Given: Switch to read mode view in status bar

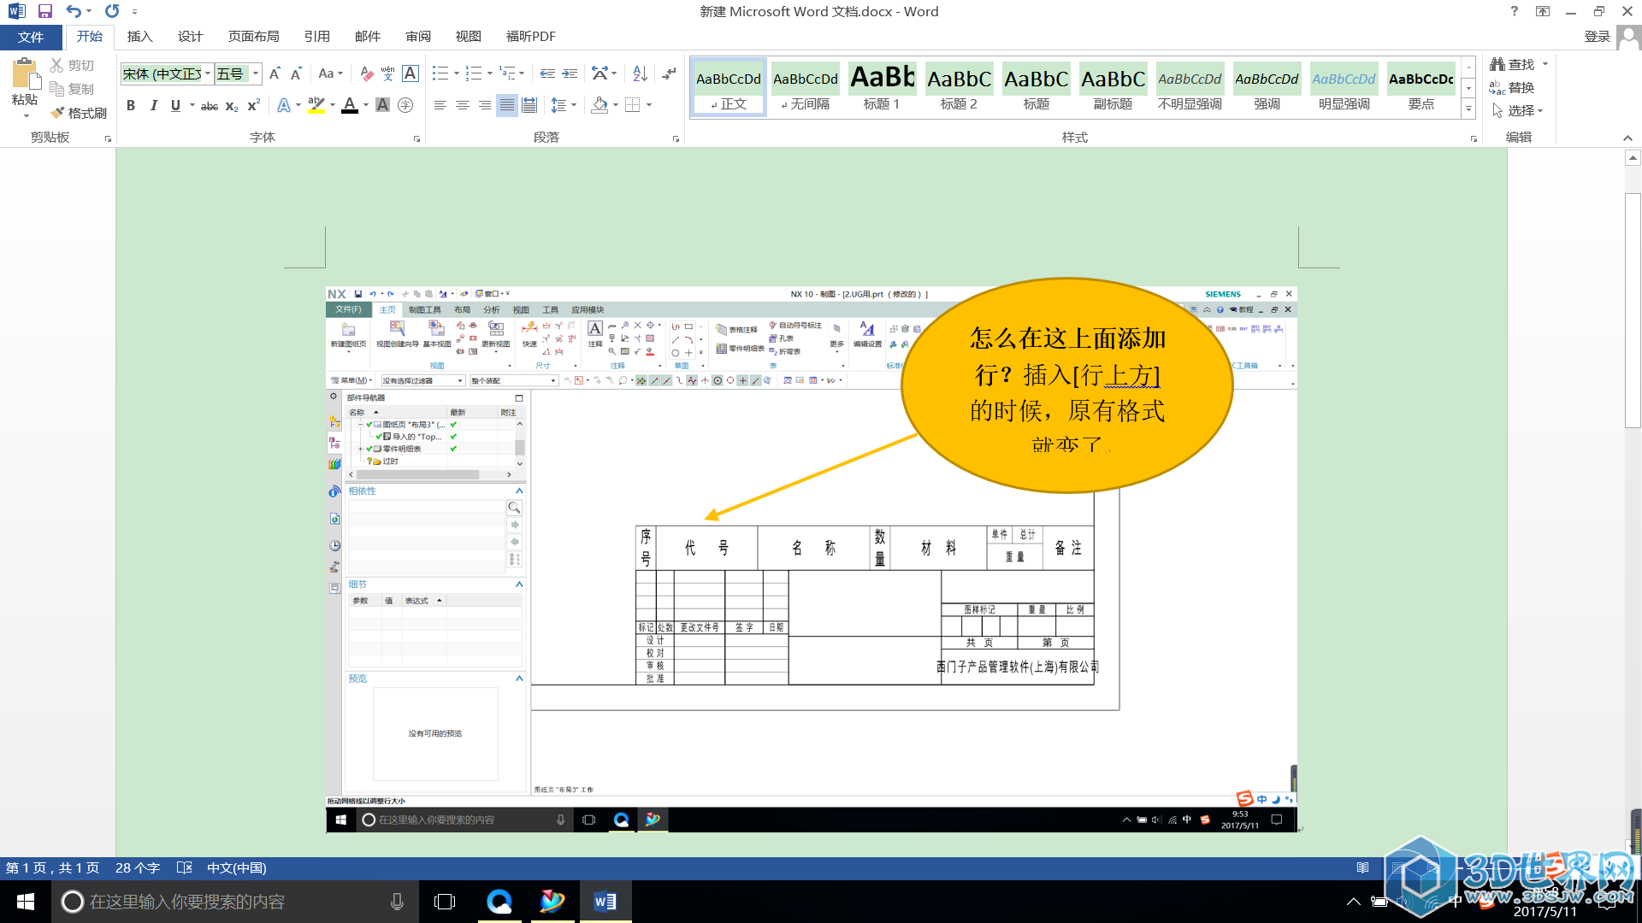Looking at the screenshot, I should coord(1362,867).
